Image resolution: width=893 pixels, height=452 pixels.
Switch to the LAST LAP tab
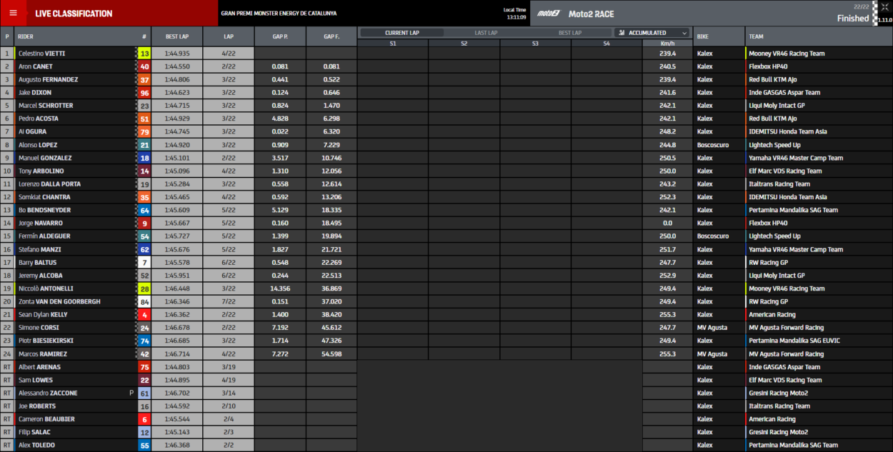pyautogui.click(x=486, y=33)
